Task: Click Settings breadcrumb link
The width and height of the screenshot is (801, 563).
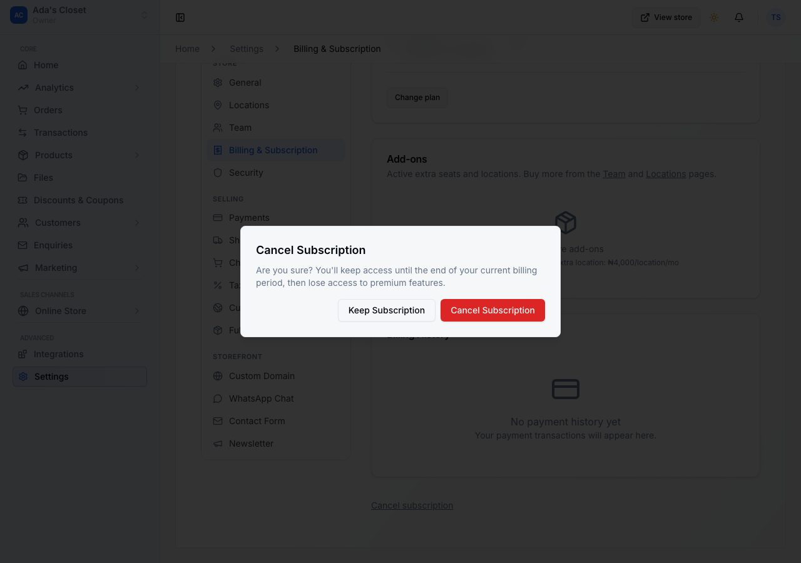Action: (x=247, y=49)
